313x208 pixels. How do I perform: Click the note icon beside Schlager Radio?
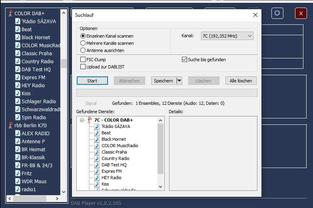(x=18, y=101)
